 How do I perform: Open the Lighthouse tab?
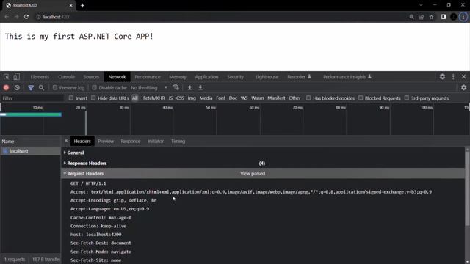[x=267, y=77]
